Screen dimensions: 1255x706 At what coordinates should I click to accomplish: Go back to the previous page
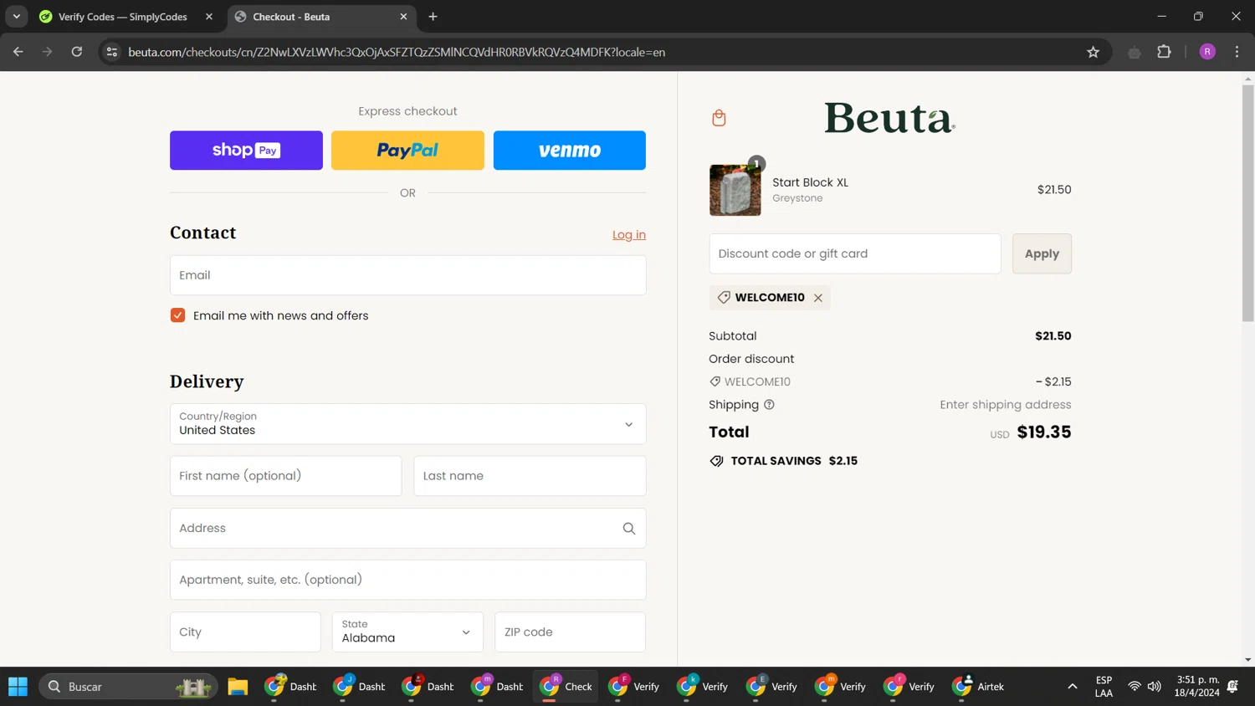point(18,52)
